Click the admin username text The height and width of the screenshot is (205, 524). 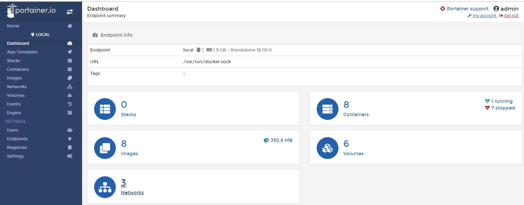coord(509,9)
